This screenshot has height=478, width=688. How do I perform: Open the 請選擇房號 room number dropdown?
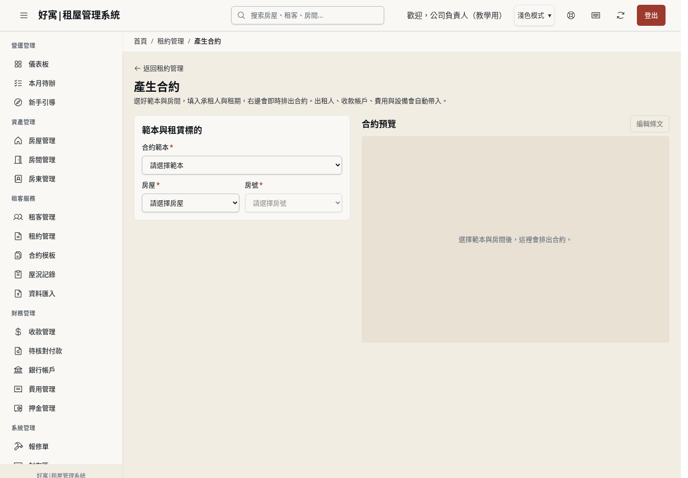(x=293, y=203)
